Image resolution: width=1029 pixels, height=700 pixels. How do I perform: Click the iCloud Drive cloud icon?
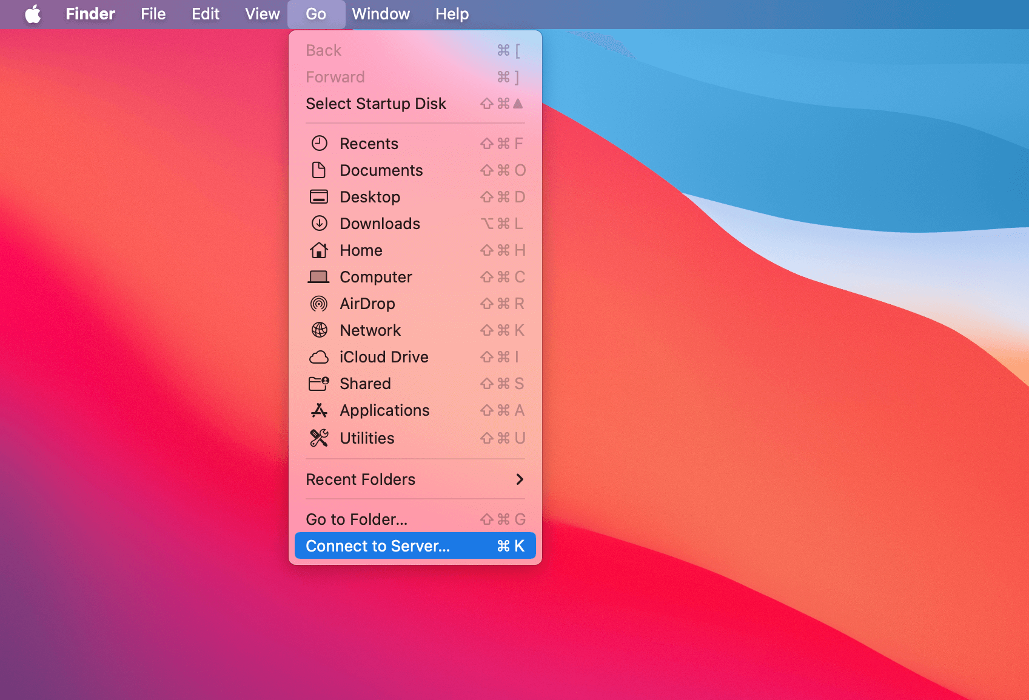(x=320, y=357)
